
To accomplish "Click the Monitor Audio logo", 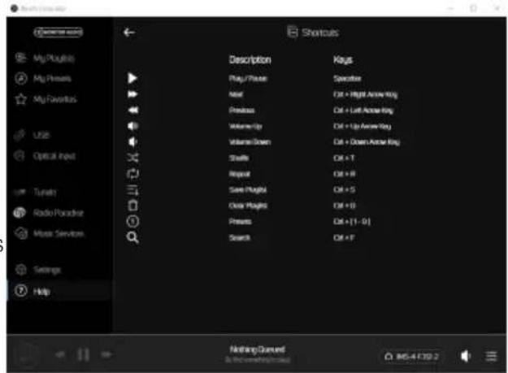I will click(x=59, y=33).
